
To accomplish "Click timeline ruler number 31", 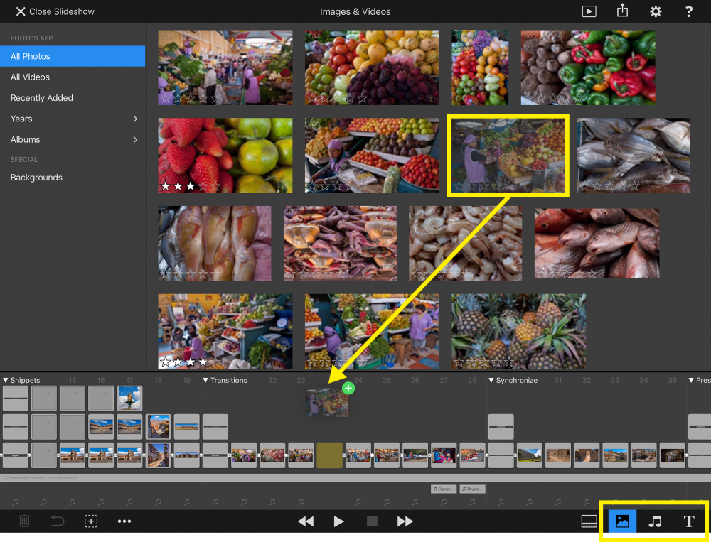I will point(557,380).
